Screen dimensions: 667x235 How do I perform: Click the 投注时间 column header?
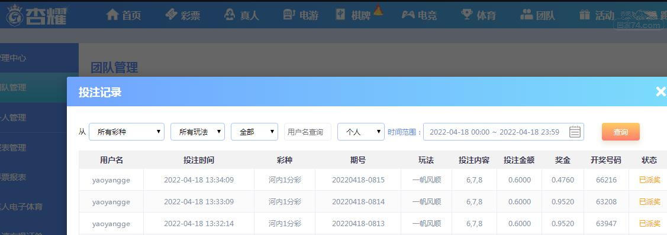pyautogui.click(x=199, y=161)
